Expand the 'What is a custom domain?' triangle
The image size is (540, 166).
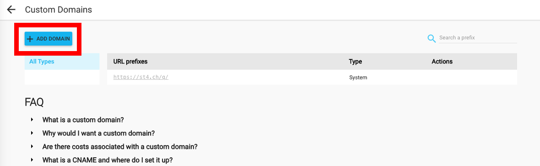[x=32, y=119]
